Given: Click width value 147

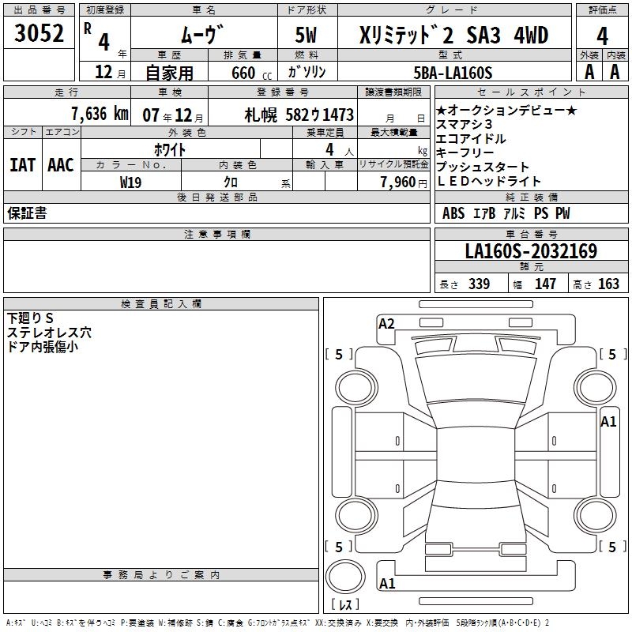Looking at the screenshot, I should [545, 284].
